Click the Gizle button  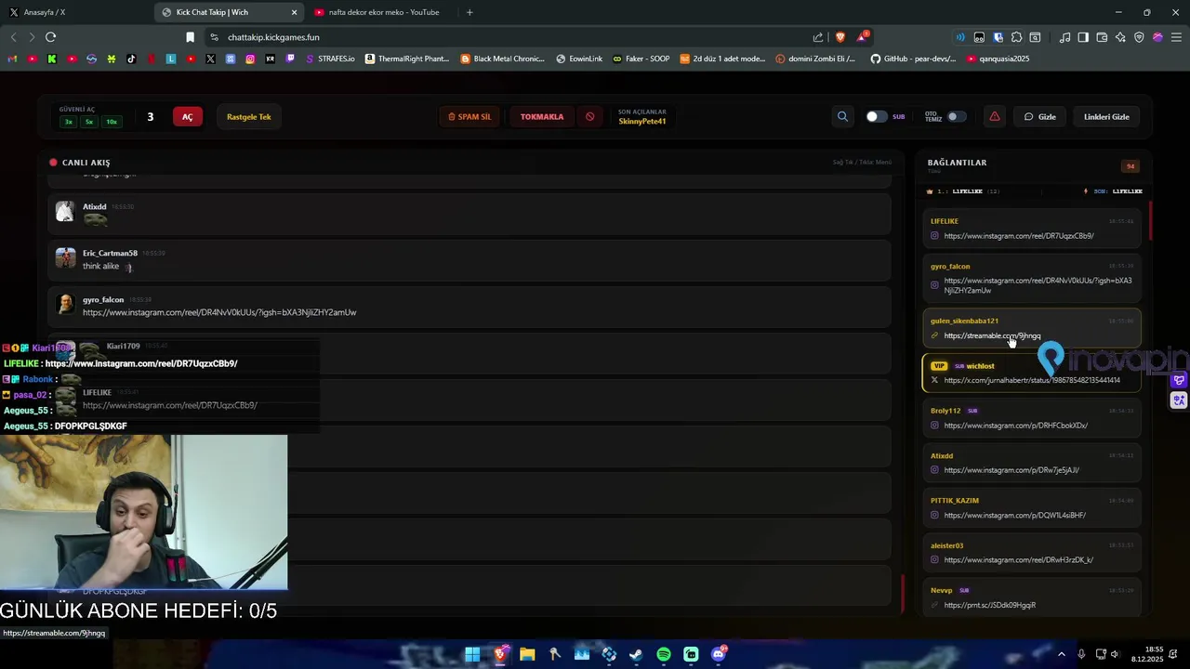[x=1040, y=116]
